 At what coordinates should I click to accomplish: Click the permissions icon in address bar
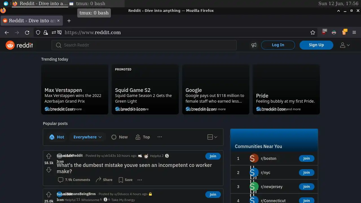click(54, 33)
